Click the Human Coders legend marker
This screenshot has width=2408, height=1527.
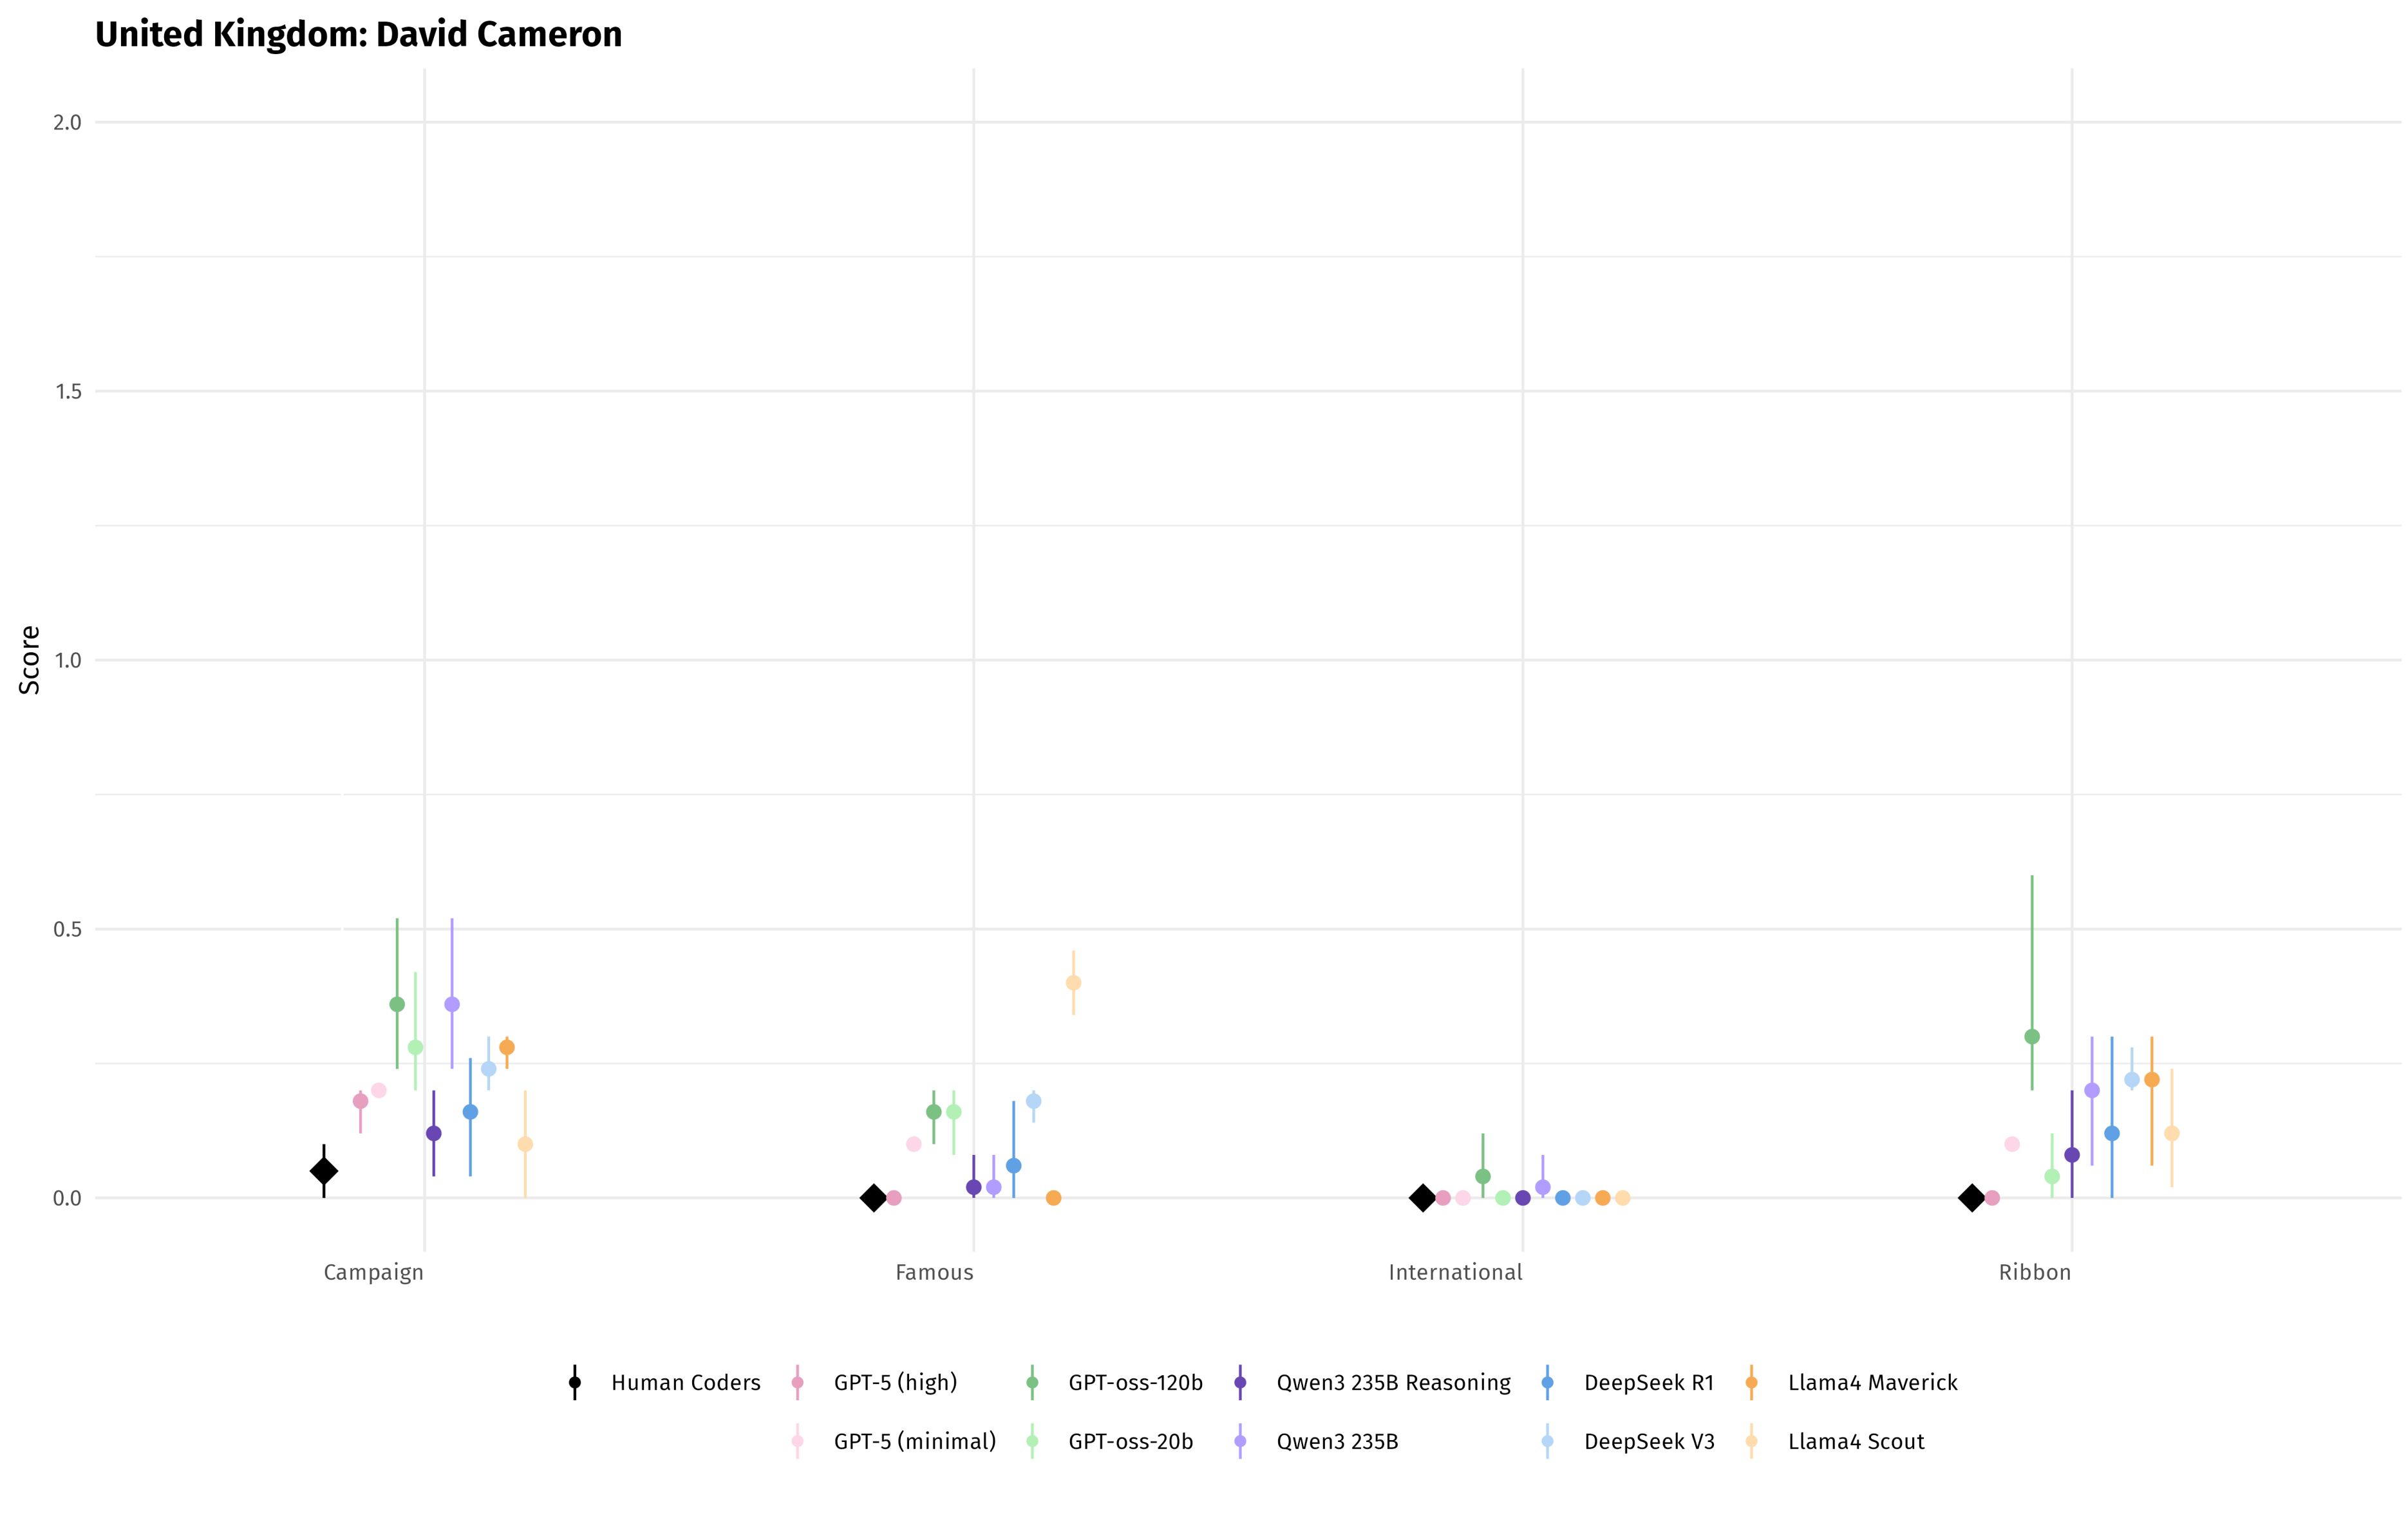(x=575, y=1383)
